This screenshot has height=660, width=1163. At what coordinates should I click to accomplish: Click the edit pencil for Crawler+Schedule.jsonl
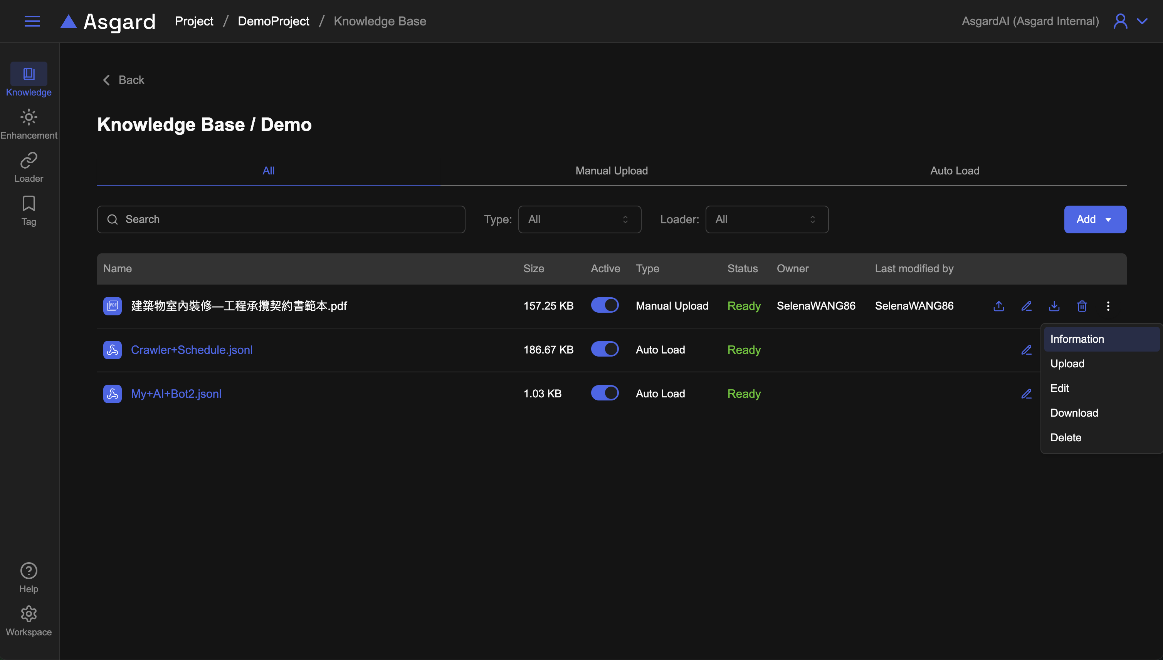1027,350
